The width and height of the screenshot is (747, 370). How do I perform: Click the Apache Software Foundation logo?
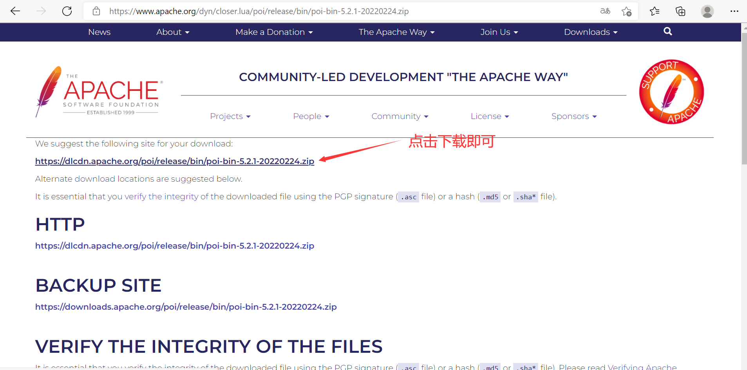pyautogui.click(x=99, y=92)
